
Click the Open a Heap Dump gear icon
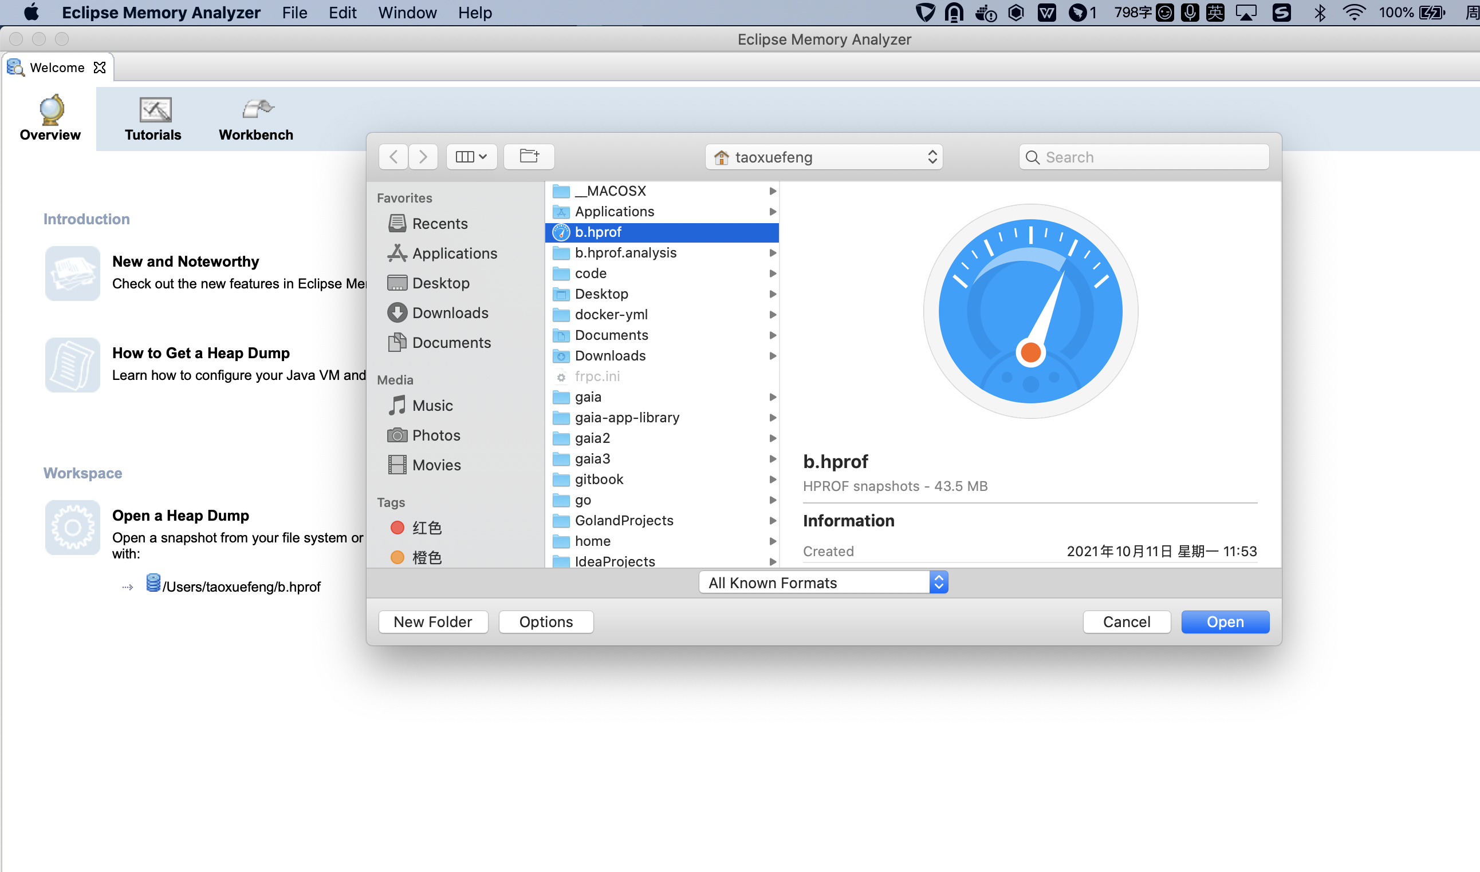(x=72, y=527)
